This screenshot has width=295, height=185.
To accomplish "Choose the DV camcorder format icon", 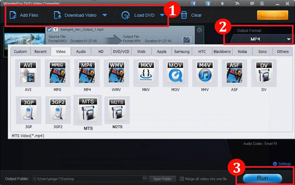I will click(264, 73).
